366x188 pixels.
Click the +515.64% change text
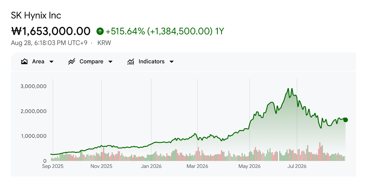(126, 31)
